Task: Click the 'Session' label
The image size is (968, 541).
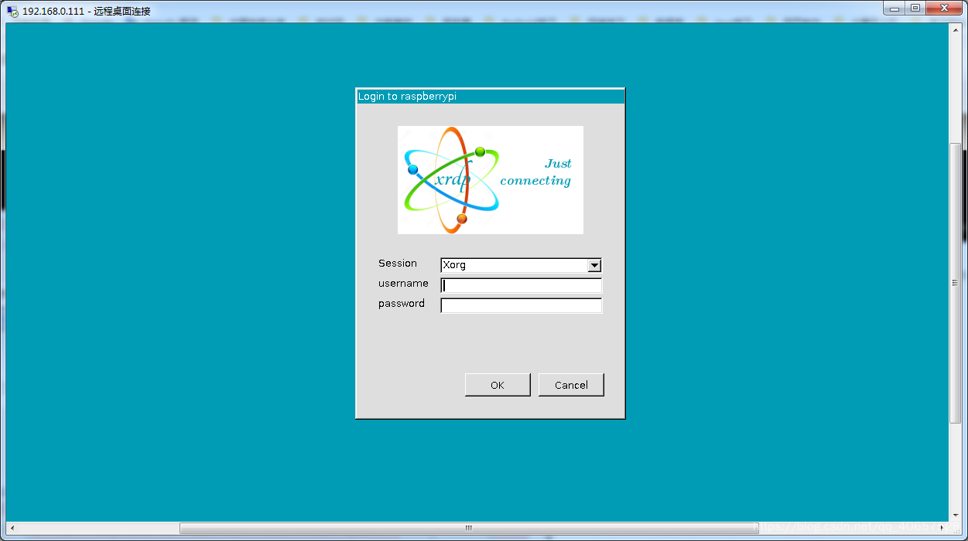Action: coord(398,264)
